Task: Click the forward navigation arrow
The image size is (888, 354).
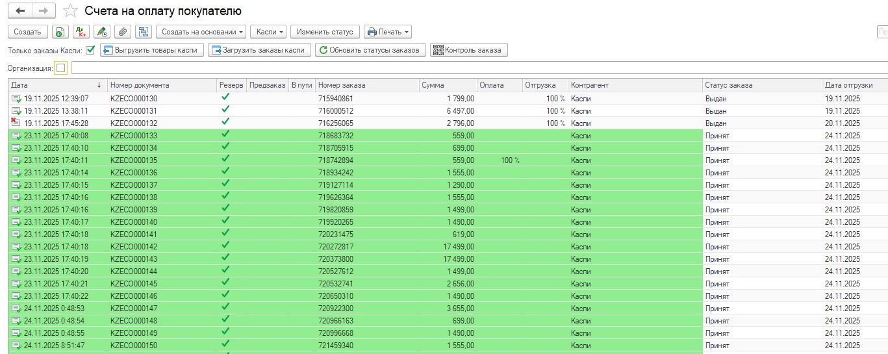Action: click(43, 11)
